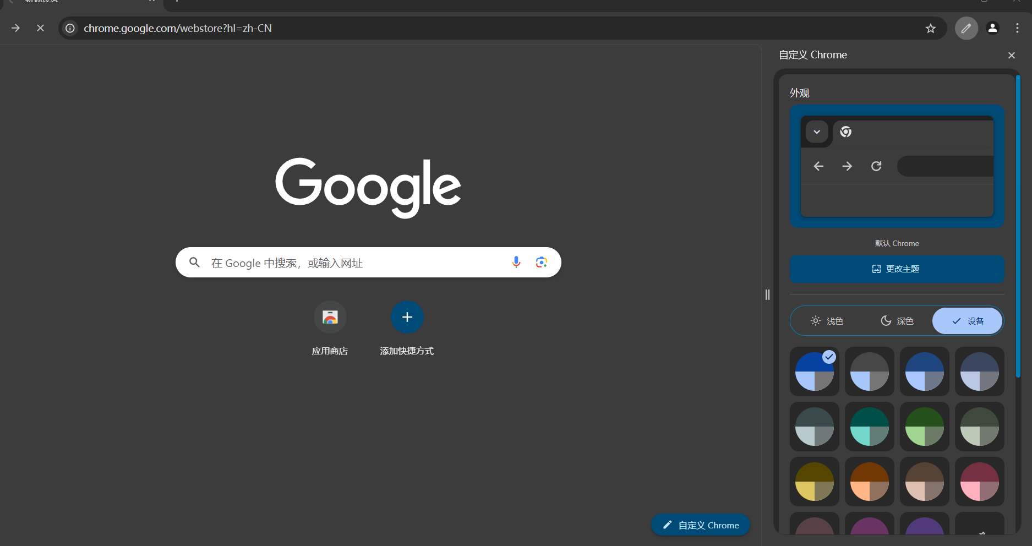The image size is (1032, 546).
Task: Switch to 深色 dark mode
Action: 897,321
